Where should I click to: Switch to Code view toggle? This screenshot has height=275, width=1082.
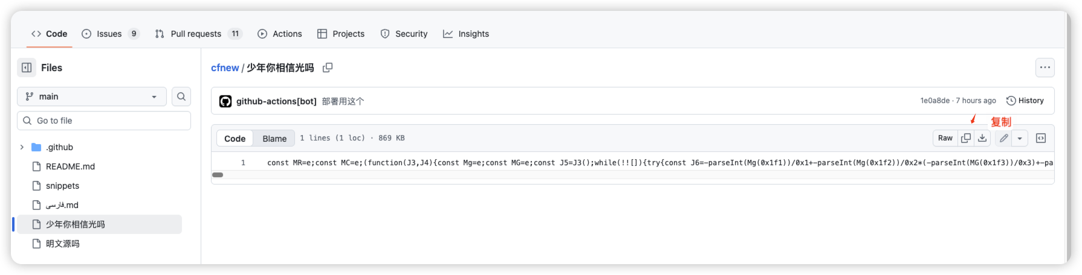point(235,138)
